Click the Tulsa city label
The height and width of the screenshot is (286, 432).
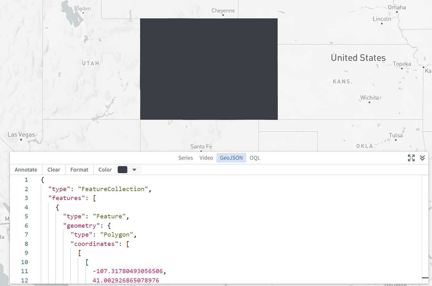(x=396, y=135)
